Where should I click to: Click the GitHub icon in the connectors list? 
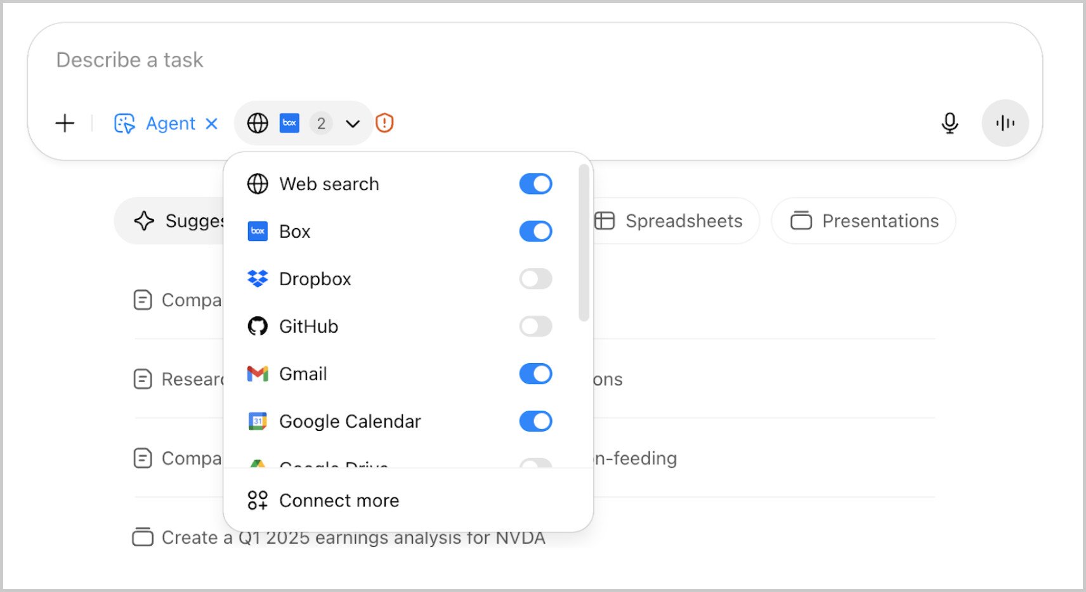257,326
